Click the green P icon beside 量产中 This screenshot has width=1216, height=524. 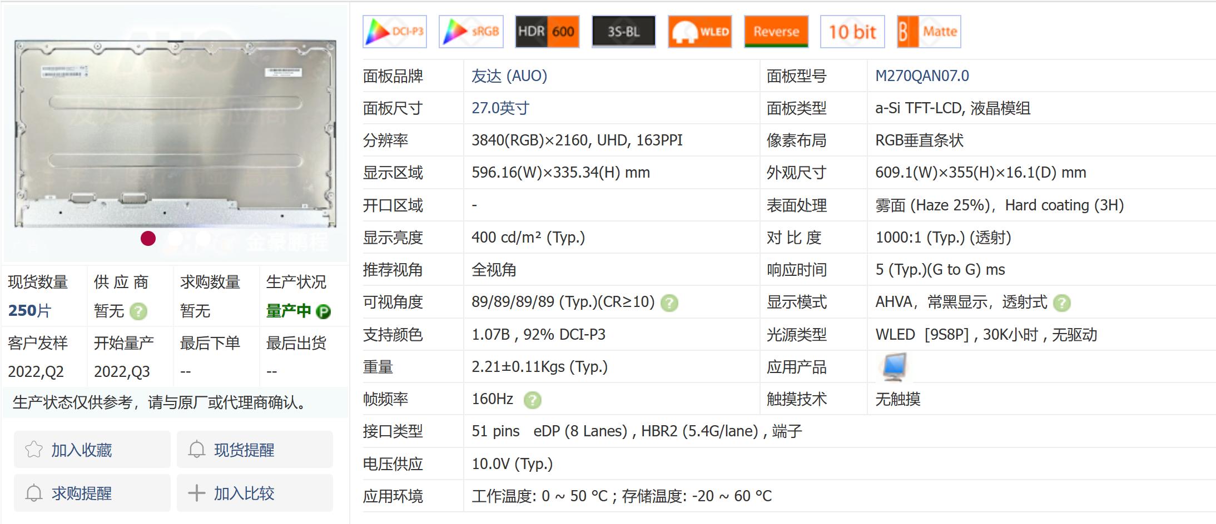324,311
